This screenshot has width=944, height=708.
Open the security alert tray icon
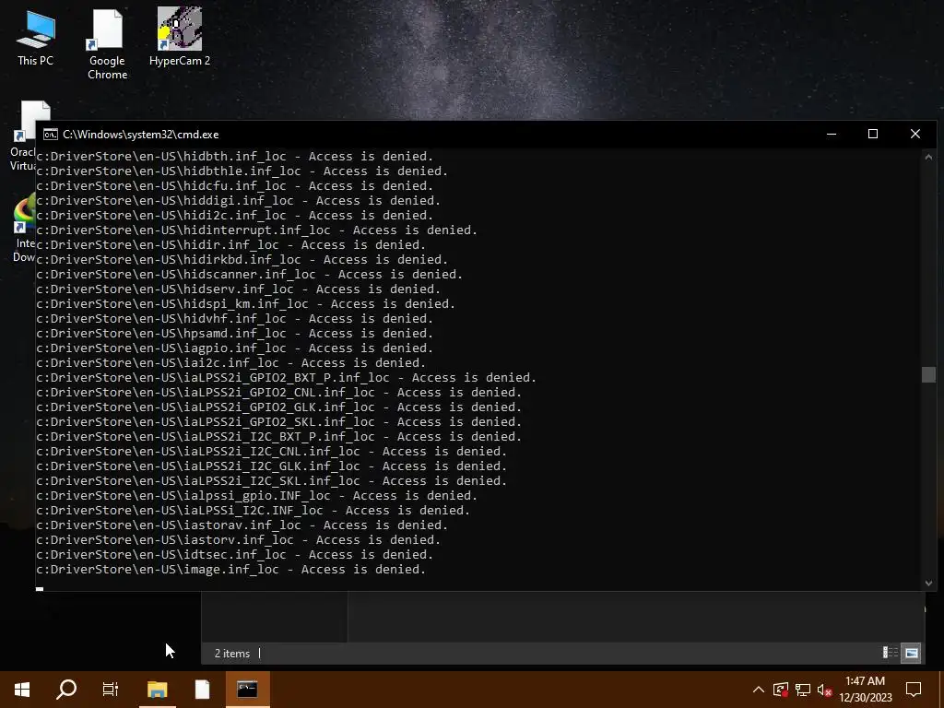781,690
